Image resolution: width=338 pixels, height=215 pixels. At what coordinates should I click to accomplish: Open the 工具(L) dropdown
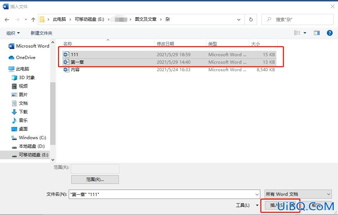247,205
